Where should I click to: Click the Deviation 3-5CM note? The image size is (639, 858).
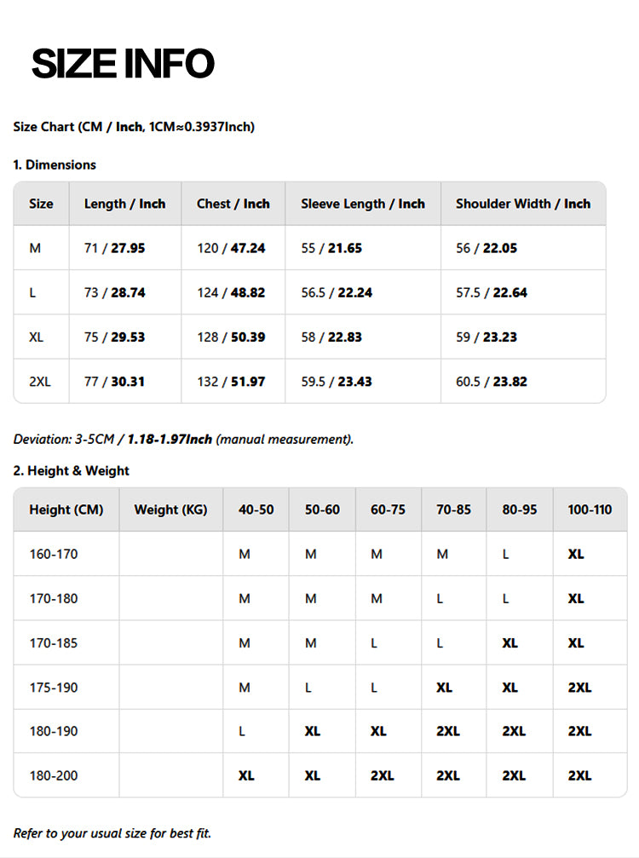[183, 440]
